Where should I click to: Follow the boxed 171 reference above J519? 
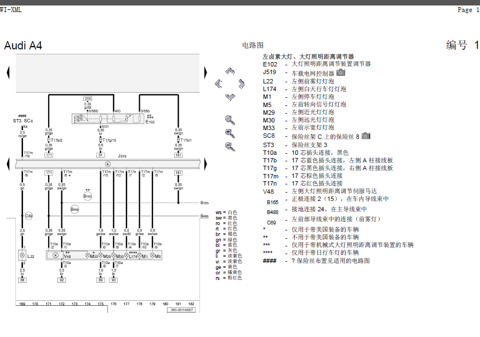pyautogui.click(x=49, y=155)
